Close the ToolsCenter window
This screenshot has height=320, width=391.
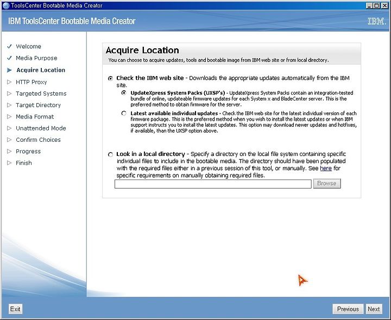[x=385, y=5]
